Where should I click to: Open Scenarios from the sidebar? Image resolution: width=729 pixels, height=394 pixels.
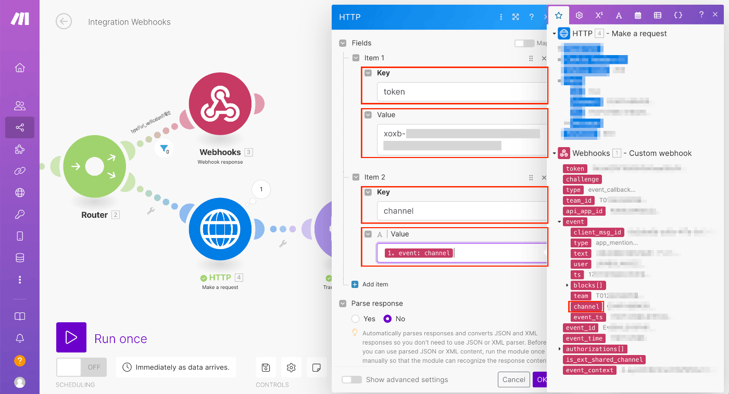pyautogui.click(x=20, y=127)
